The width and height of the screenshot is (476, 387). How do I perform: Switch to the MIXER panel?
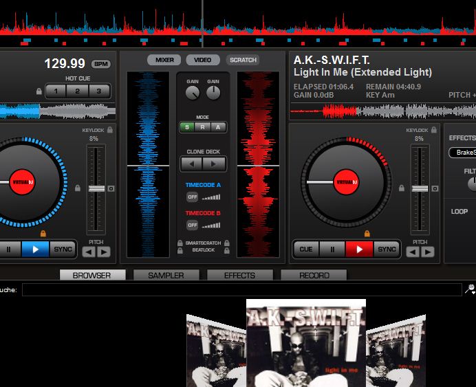pos(164,60)
